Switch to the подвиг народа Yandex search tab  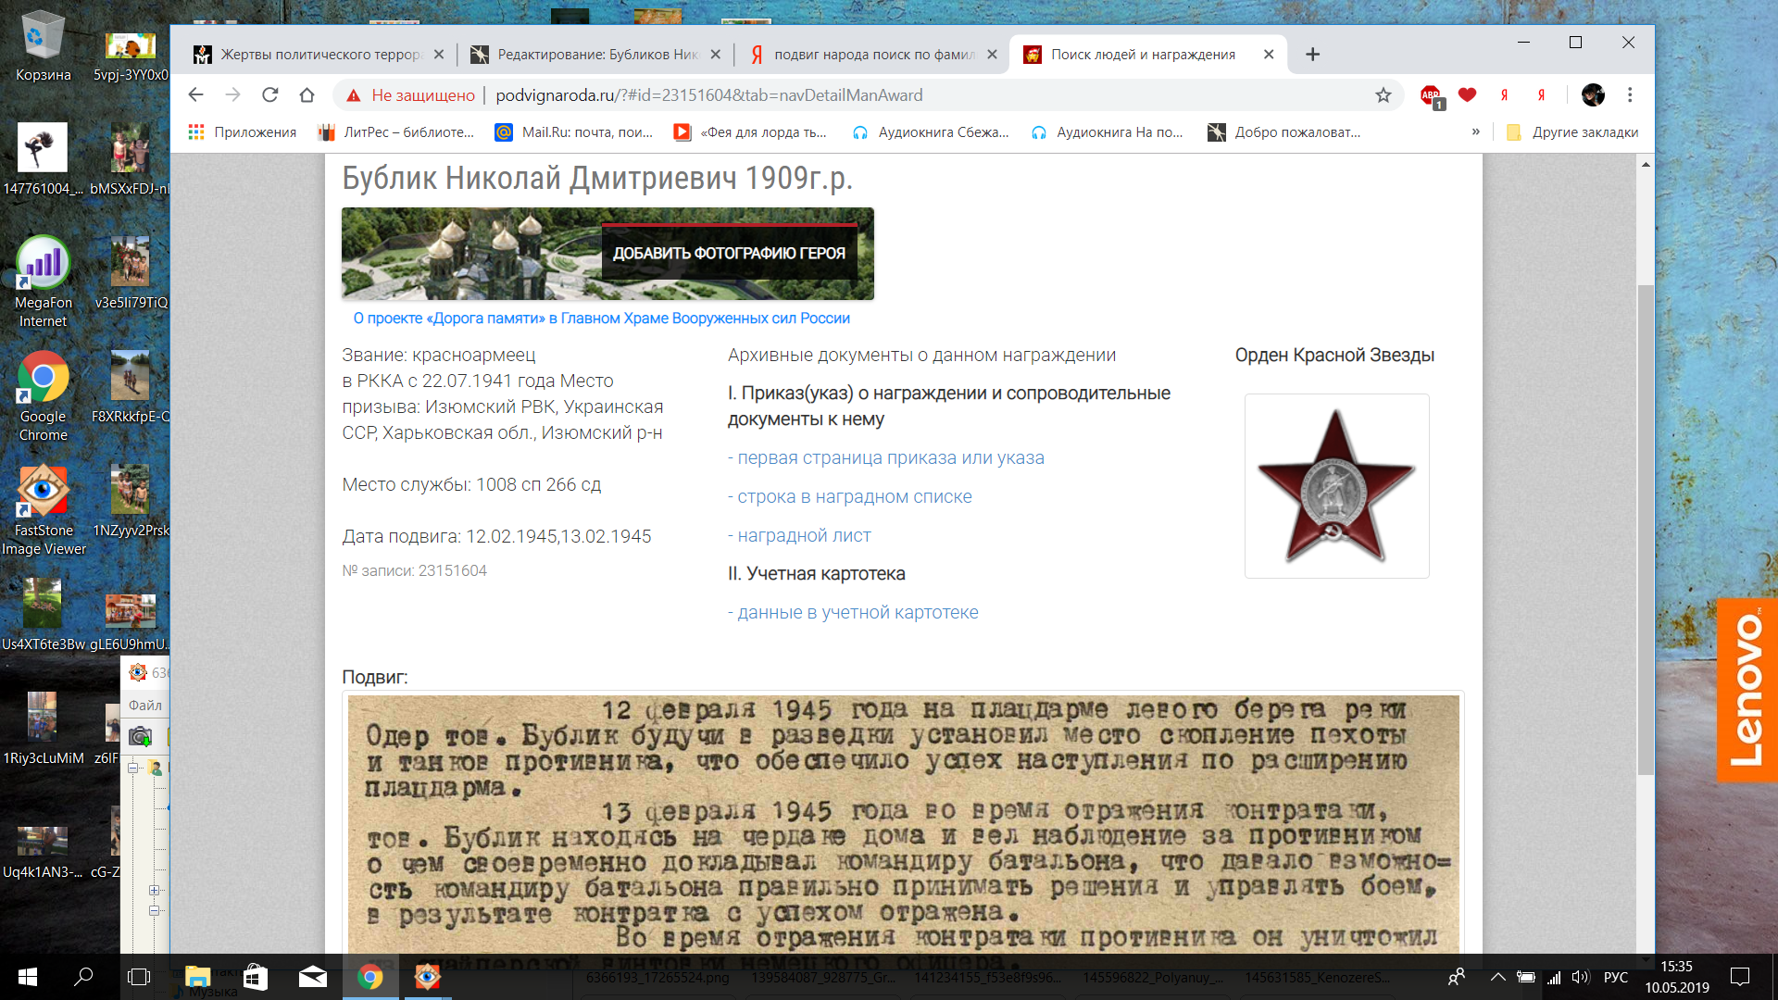872,55
